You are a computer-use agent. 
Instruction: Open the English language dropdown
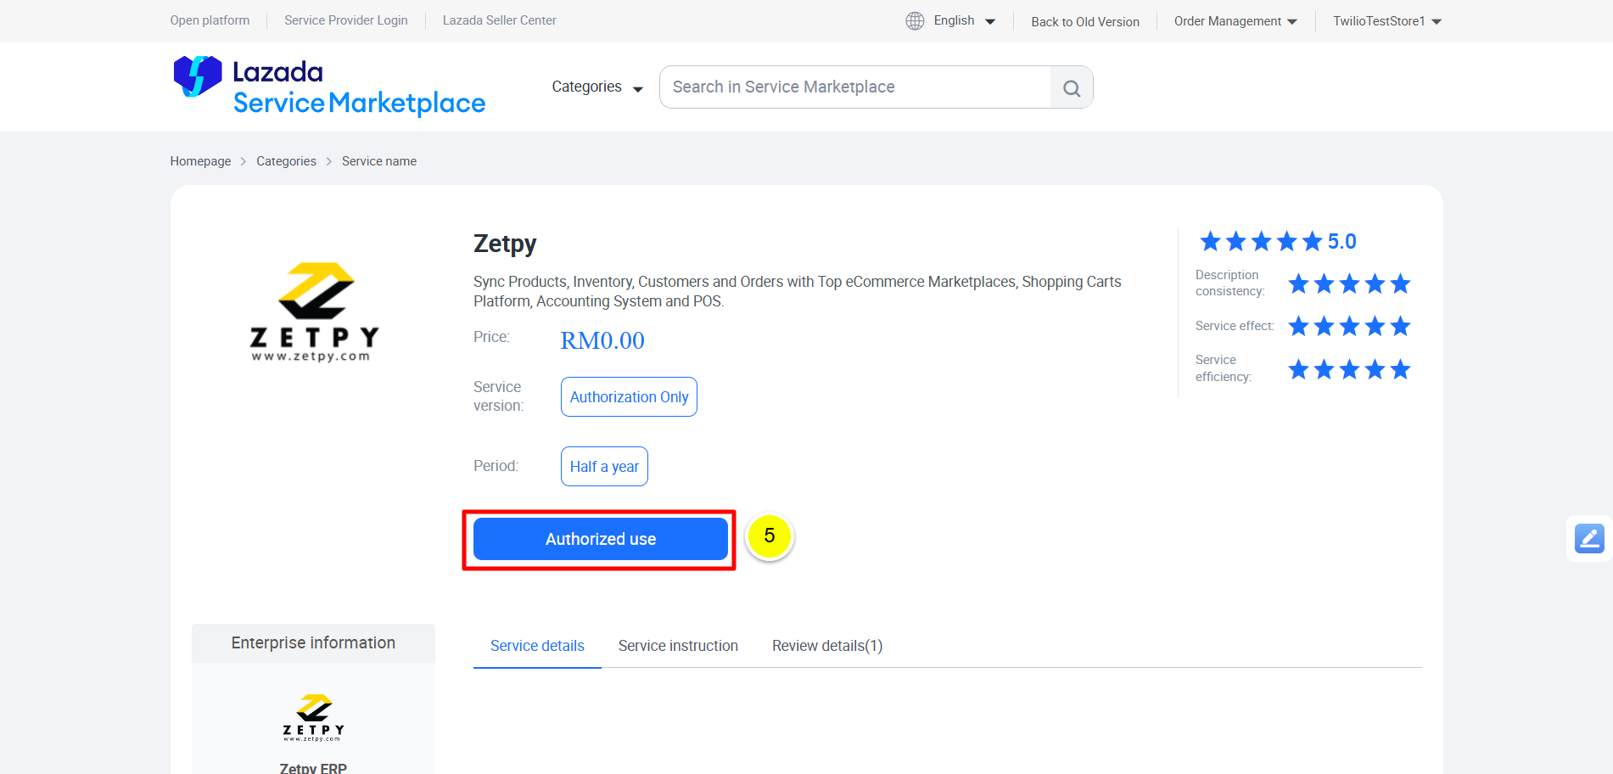pos(964,21)
